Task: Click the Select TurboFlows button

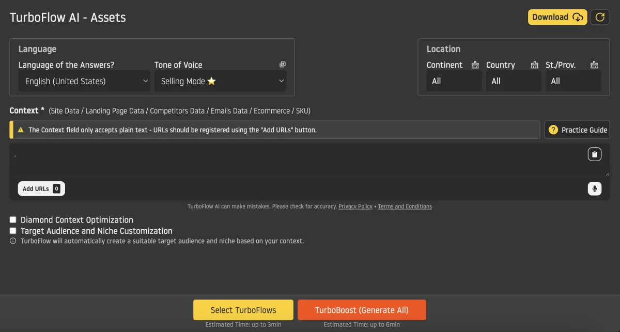Action: (243, 310)
